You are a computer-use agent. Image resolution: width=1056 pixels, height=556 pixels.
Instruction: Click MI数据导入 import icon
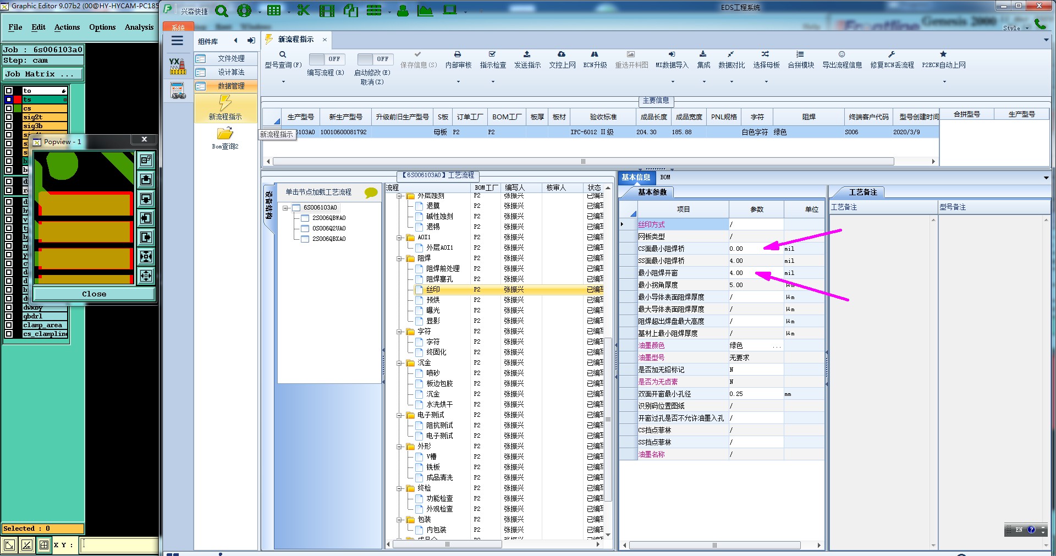(x=672, y=54)
